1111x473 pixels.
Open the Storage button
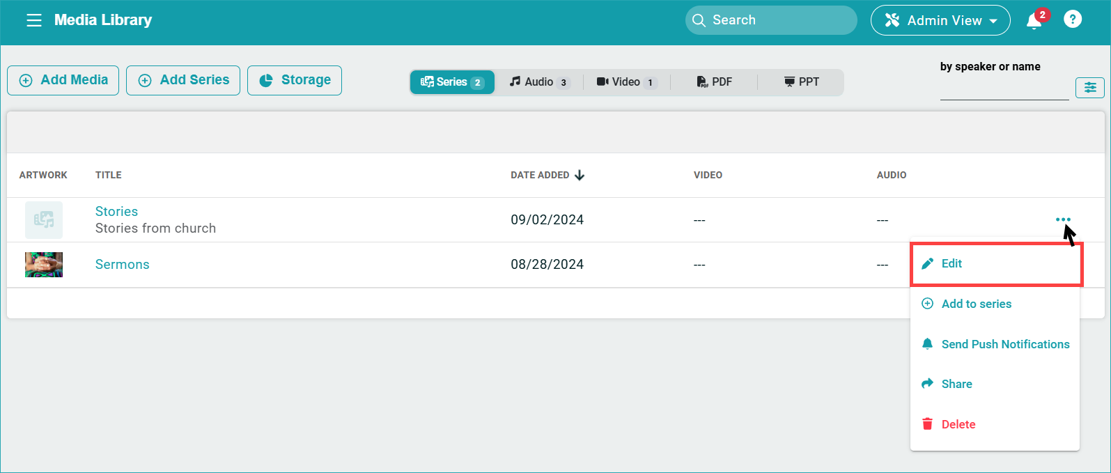[295, 80]
